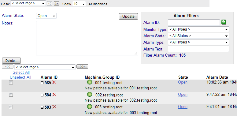Open the Go to Select Page dropdown
Screen dimensions: 237x116
pos(28,3)
